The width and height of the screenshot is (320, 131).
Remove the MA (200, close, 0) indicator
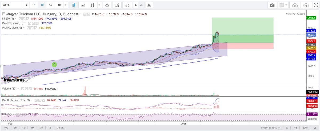point(37,23)
